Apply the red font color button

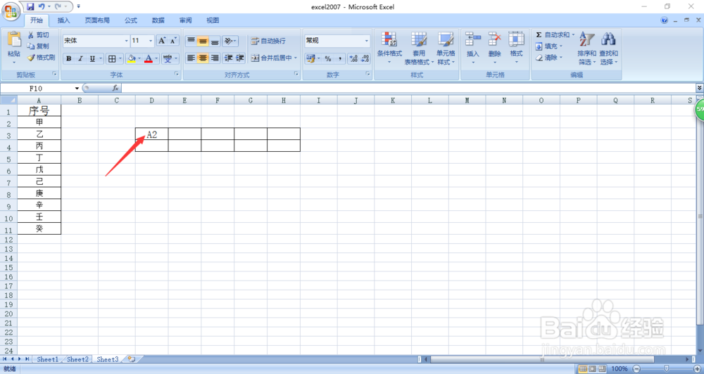[149, 58]
